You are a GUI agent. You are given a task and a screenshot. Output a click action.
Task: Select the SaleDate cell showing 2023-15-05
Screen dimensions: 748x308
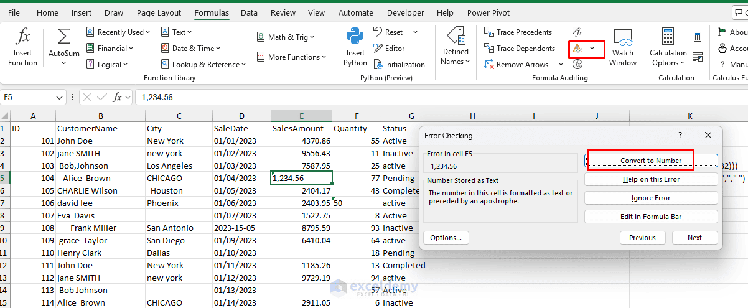[241, 228]
